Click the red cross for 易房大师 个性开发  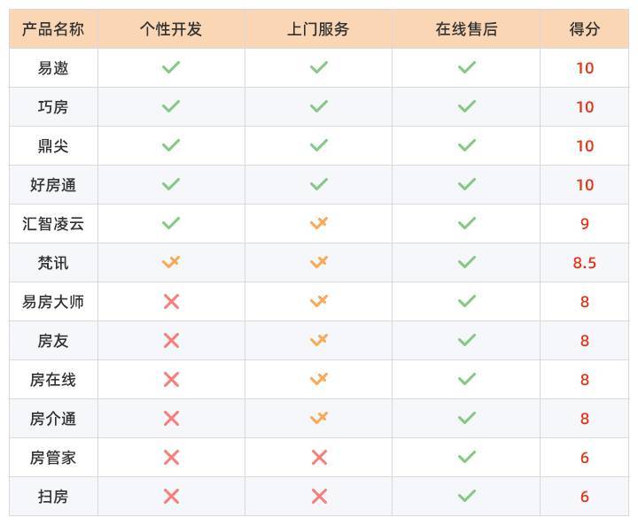[171, 301]
